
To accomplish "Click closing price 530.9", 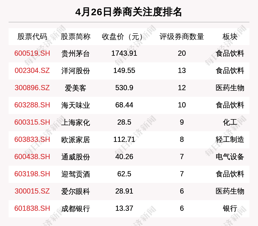I will (x=124, y=88).
